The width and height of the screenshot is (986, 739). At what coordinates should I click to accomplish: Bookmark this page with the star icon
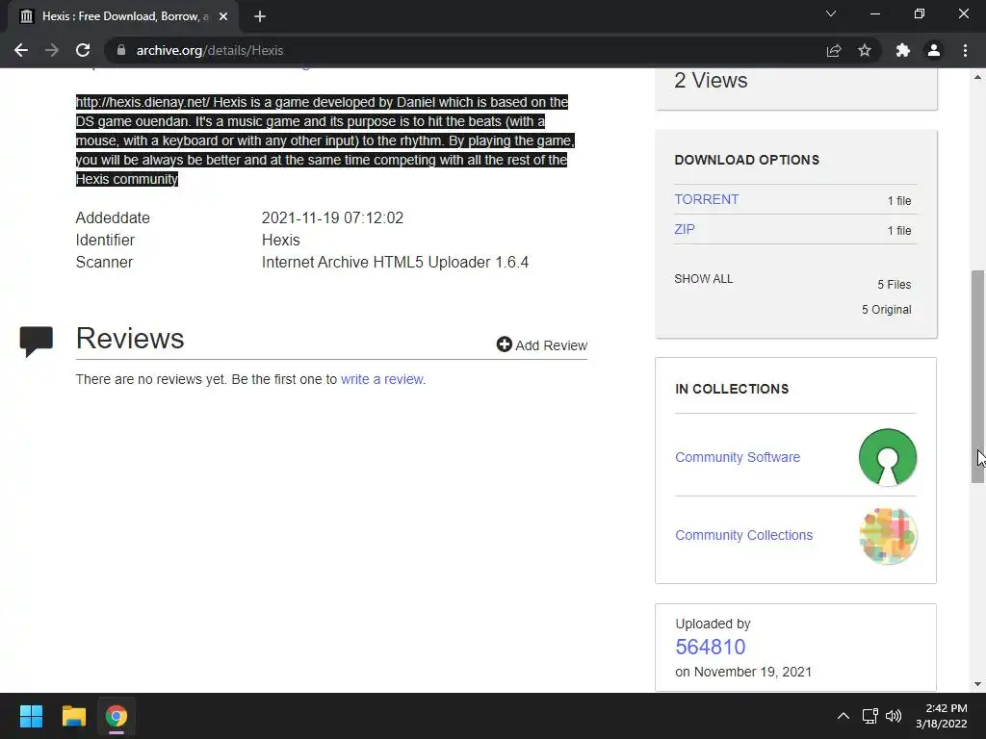[x=865, y=50]
